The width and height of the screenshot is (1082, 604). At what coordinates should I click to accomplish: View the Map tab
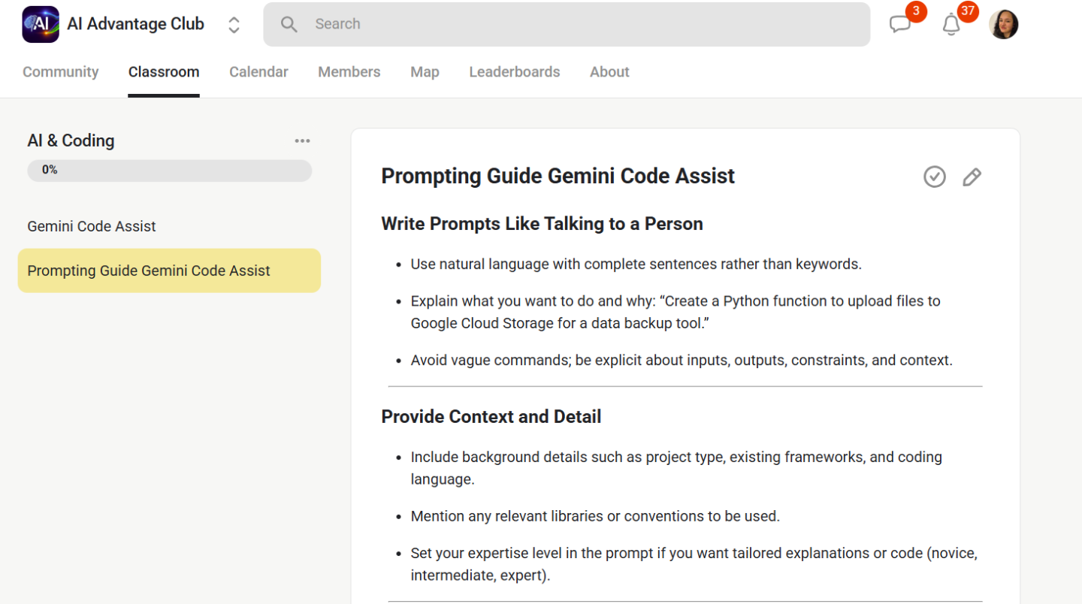pos(425,72)
